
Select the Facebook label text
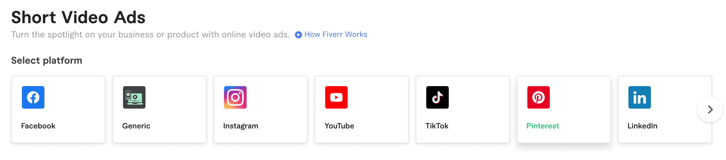pyautogui.click(x=38, y=126)
